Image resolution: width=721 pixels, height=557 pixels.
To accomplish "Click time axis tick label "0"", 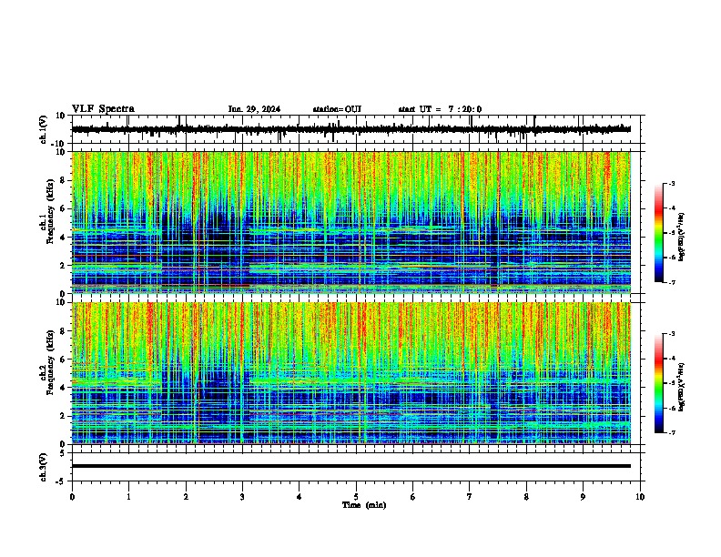I will (72, 497).
